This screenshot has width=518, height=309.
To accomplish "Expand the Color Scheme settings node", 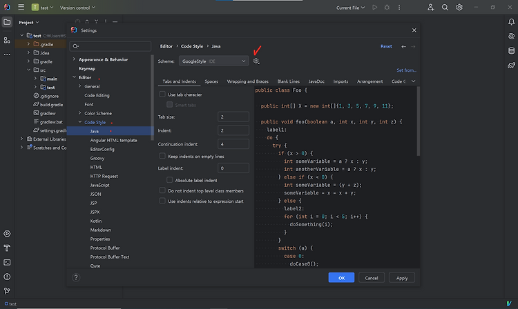I will pyautogui.click(x=80, y=113).
